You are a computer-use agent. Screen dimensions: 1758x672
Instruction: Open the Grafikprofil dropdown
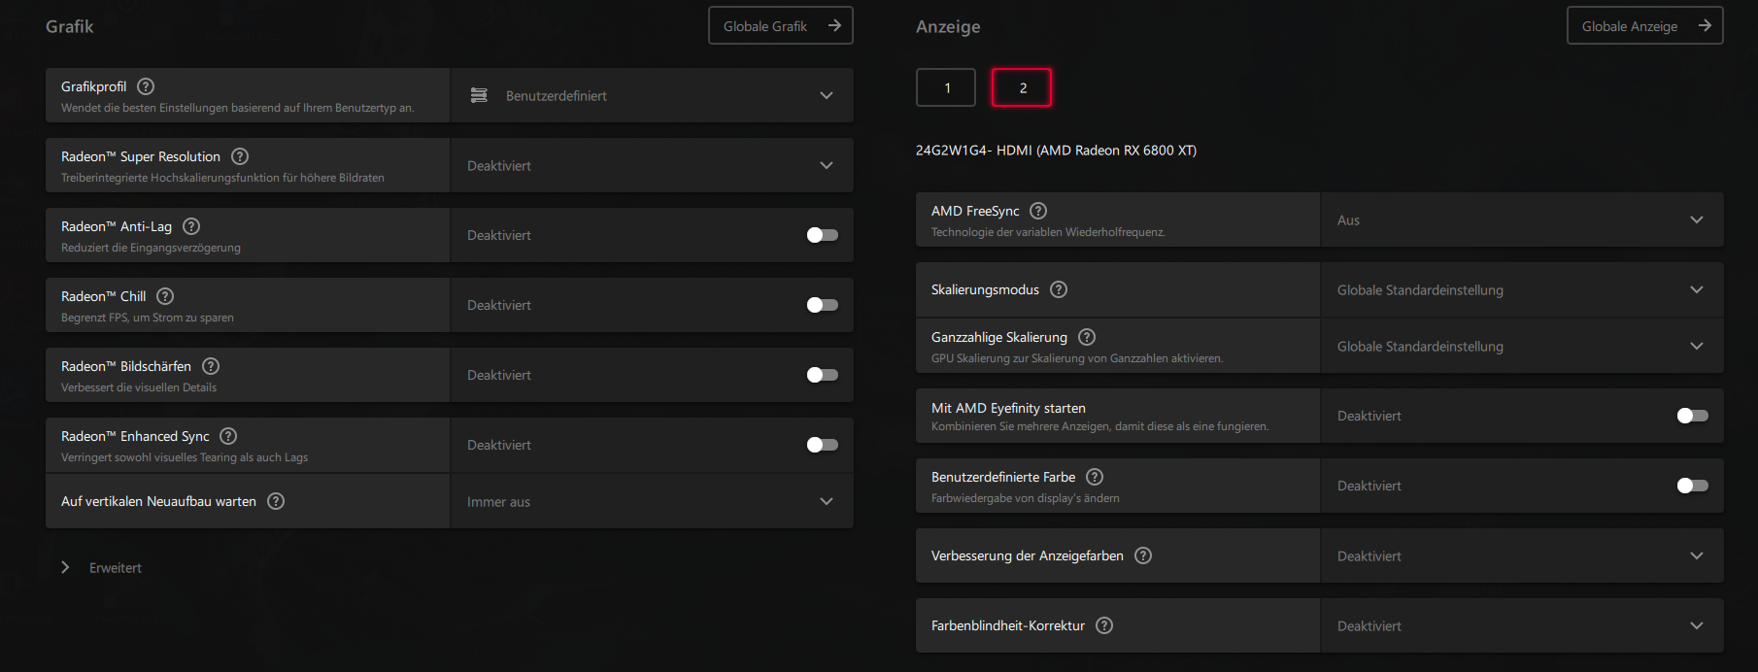point(652,95)
